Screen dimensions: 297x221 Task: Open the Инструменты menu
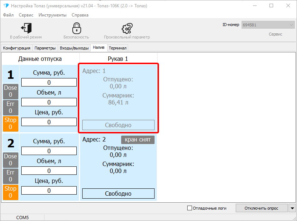[52, 15]
